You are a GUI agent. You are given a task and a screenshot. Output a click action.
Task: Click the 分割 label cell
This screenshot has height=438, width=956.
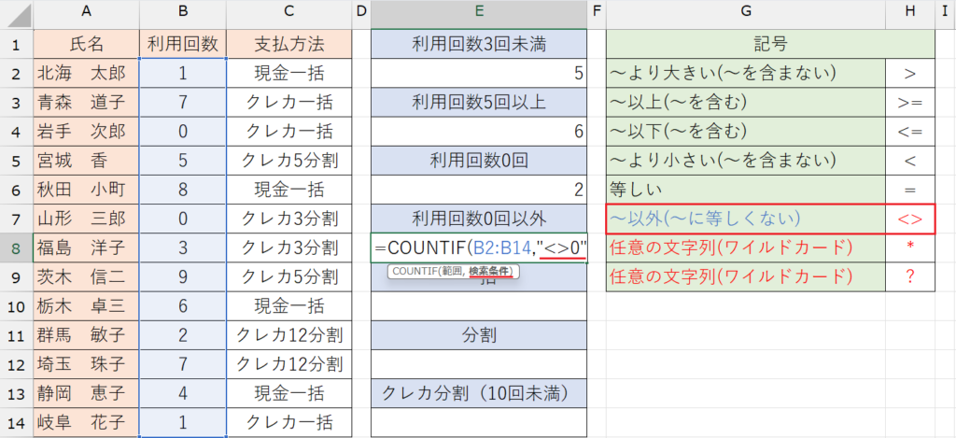(x=479, y=335)
